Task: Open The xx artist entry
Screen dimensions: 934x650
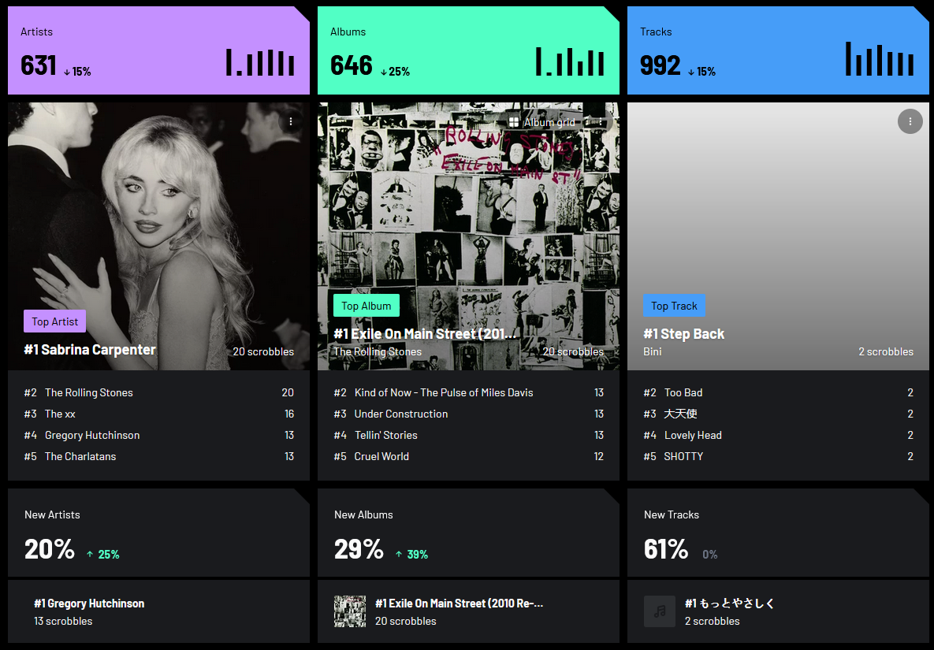Action: 60,414
